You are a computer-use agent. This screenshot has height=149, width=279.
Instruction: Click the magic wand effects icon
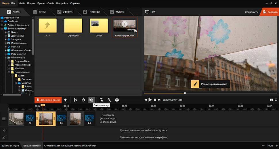click(x=109, y=100)
